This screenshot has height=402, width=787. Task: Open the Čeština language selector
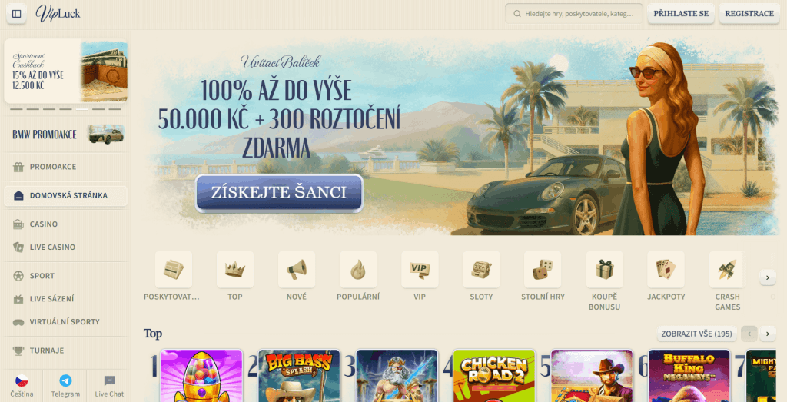pos(22,386)
